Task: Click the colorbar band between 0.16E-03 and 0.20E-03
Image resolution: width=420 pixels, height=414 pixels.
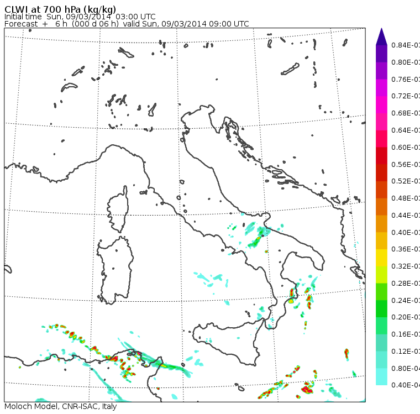Action: coord(381,326)
